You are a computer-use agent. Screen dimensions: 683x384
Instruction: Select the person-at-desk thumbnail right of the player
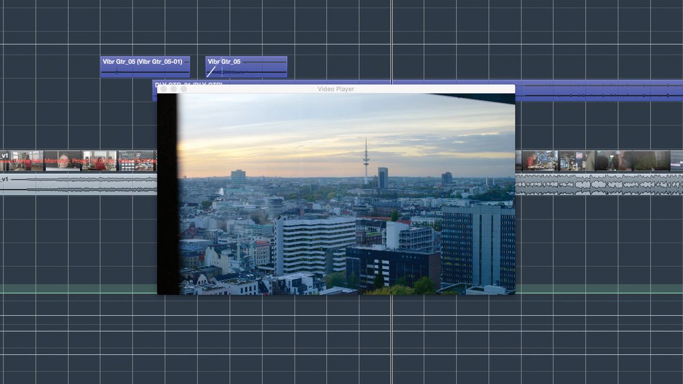[x=540, y=161]
